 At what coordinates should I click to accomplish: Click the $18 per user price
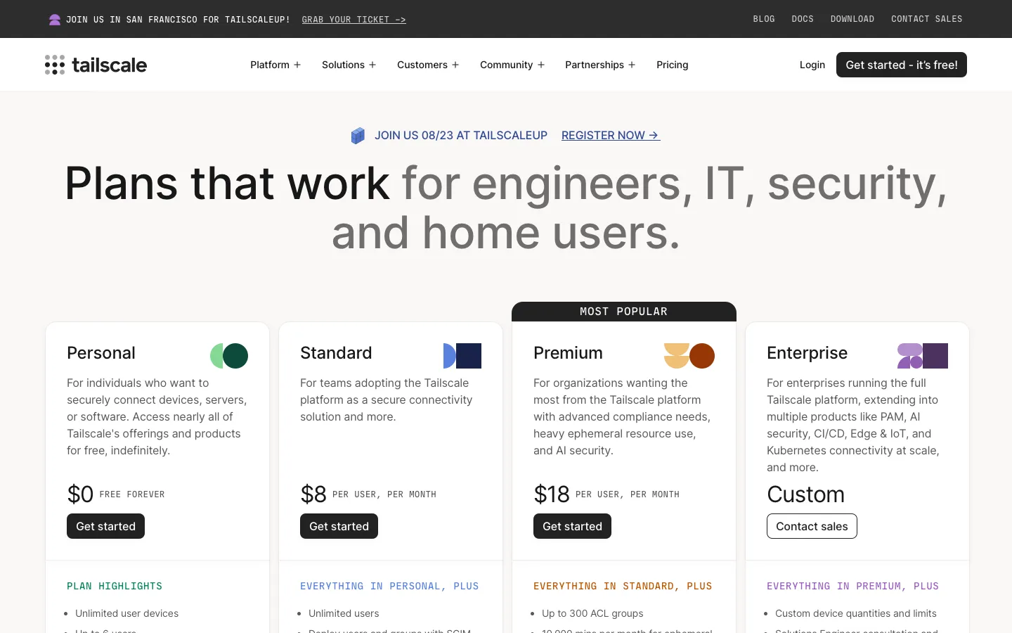click(606, 494)
